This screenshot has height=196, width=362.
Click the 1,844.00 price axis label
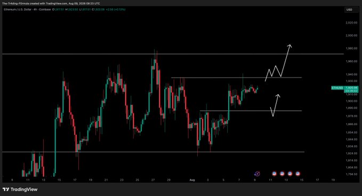351,139
